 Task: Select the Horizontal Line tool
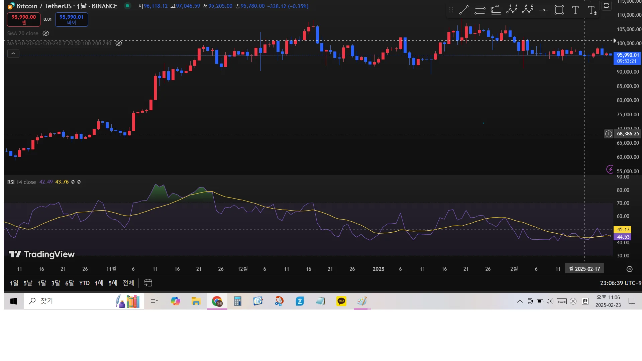pyautogui.click(x=544, y=10)
